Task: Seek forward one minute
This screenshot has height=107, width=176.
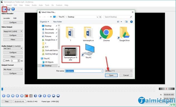Action: click(x=58, y=96)
